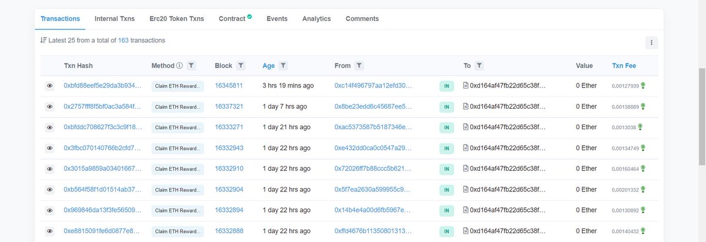Click contract file icon in block 16332894 row

click(466, 210)
